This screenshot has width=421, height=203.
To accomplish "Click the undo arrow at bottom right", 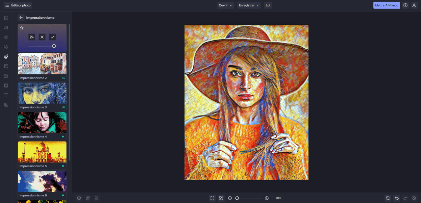I will (397, 198).
